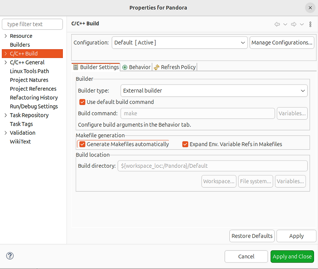Click the back navigation arrow icon
This screenshot has height=269, width=318.
click(x=277, y=24)
